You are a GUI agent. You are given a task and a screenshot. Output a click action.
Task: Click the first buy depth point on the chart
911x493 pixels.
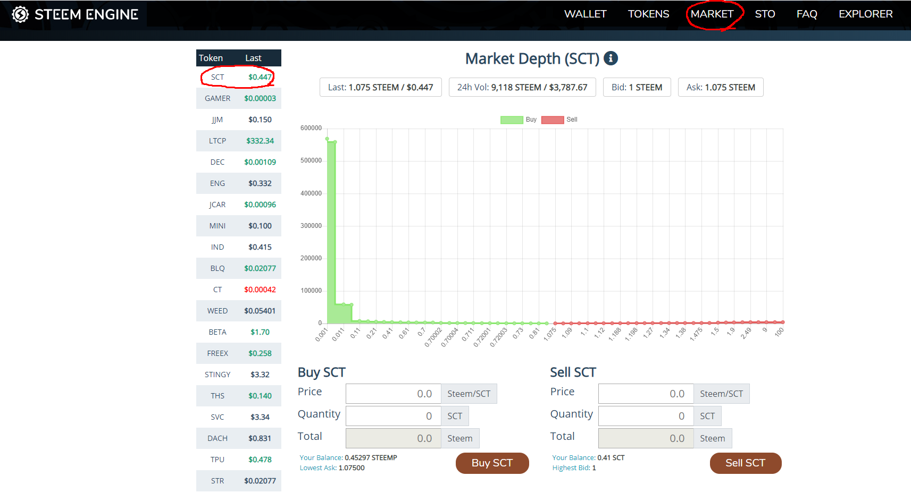pos(327,139)
